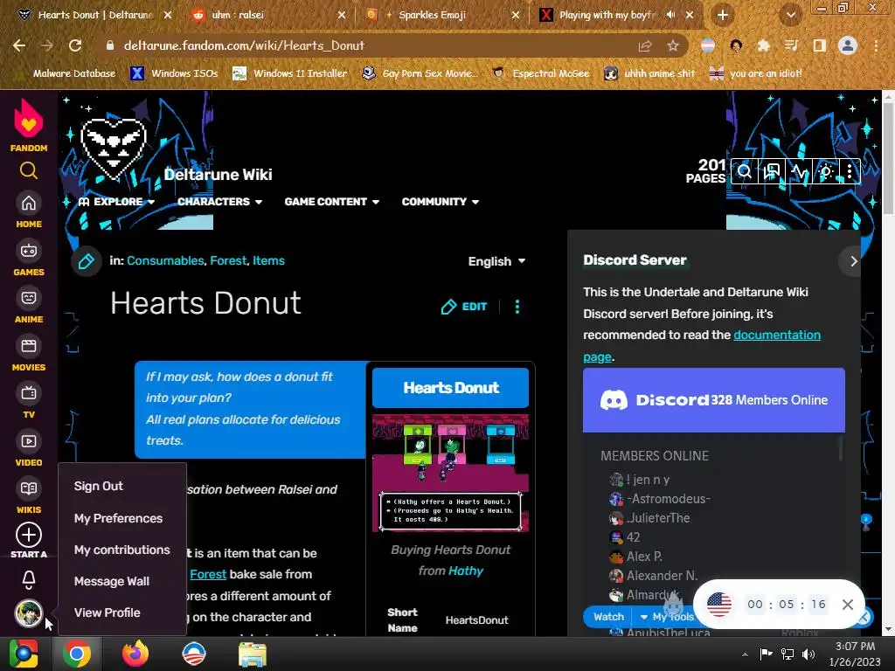The width and height of the screenshot is (895, 671).
Task: Open the Chrome profile avatar icon
Action: [848, 45]
